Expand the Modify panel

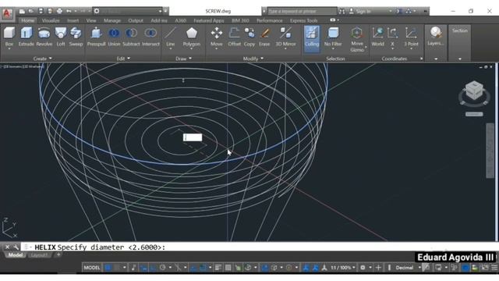253,59
